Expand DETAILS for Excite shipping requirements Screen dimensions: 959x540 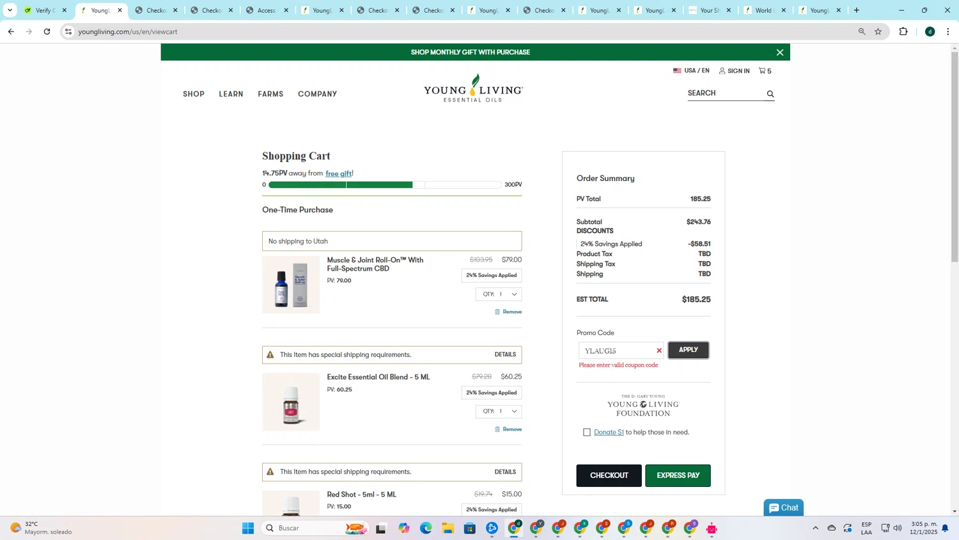(x=505, y=354)
